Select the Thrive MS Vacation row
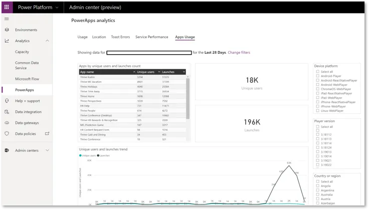 pos(132,82)
